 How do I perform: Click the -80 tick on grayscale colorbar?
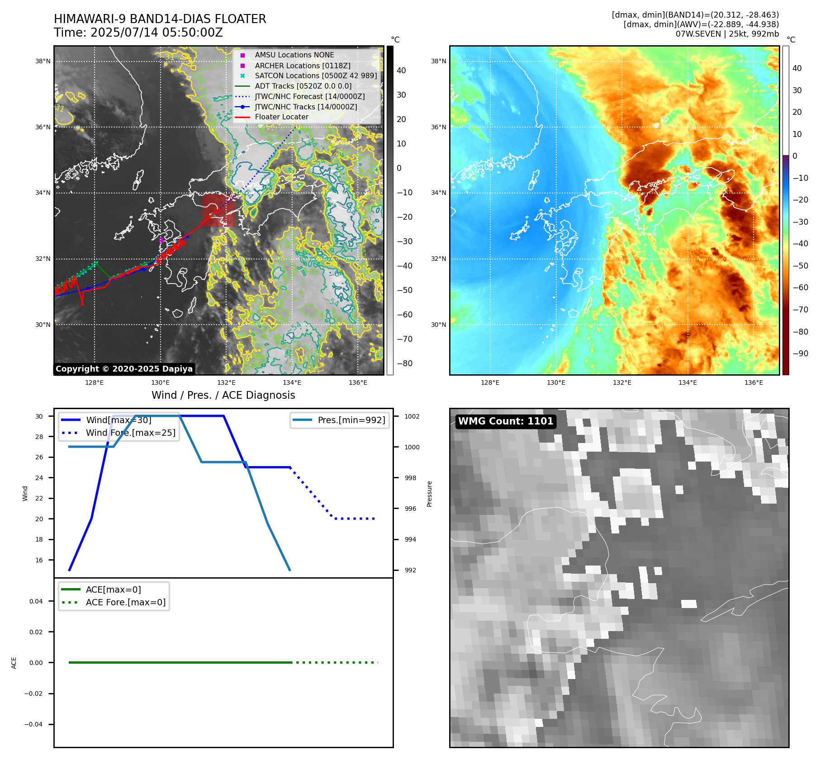405,363
